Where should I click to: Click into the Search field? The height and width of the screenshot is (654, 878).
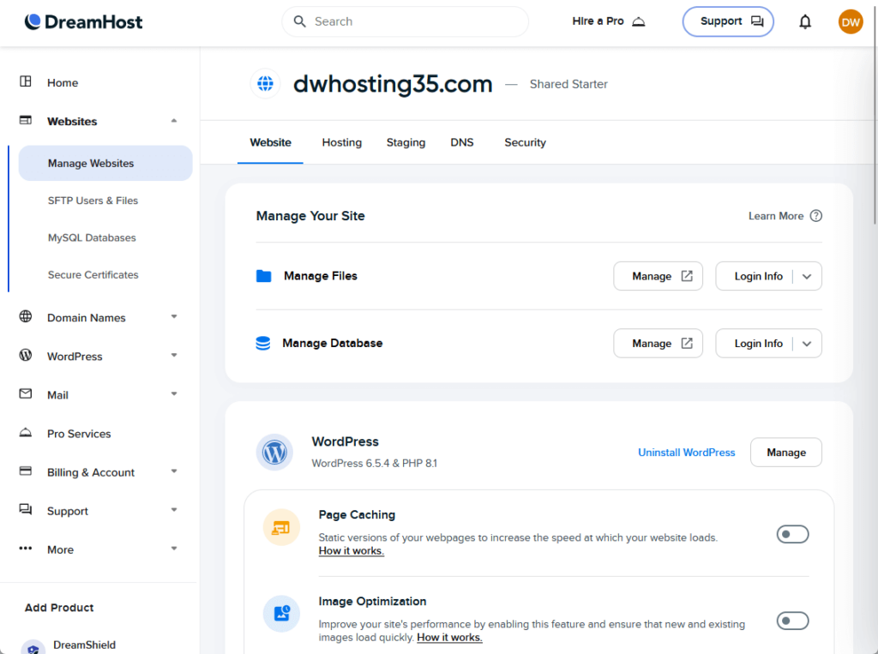405,21
